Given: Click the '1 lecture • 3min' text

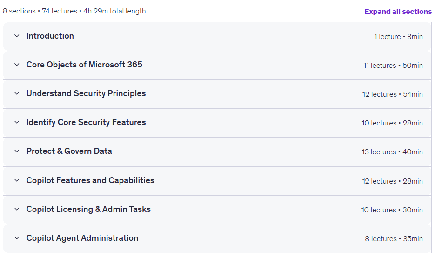Looking at the screenshot, I should 398,37.
